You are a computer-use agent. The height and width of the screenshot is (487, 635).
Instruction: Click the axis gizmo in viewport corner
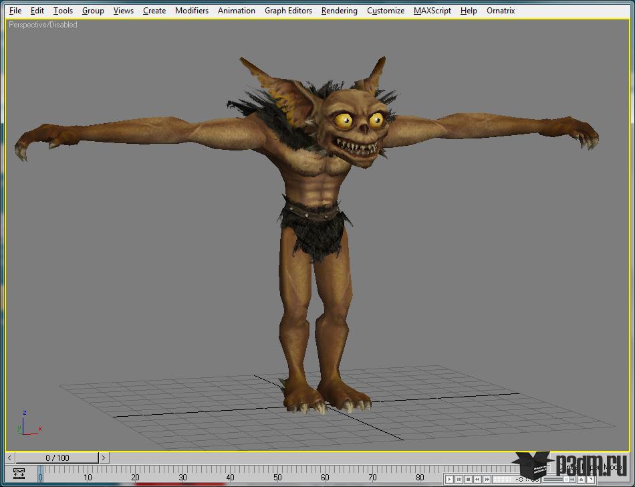tap(27, 424)
